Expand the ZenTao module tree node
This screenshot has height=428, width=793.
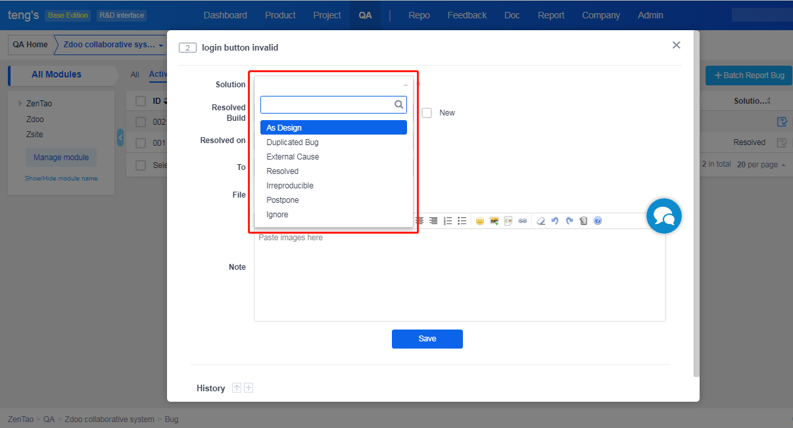tap(20, 104)
